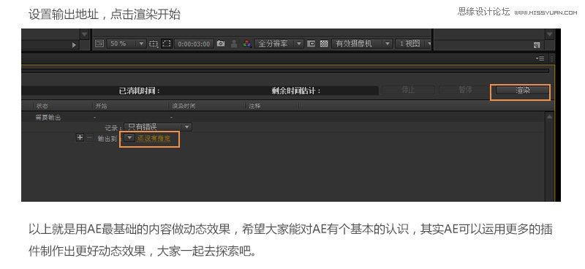Screen dimensions: 585x269
Task: Click the 需要输出 status text
Action: [48, 118]
